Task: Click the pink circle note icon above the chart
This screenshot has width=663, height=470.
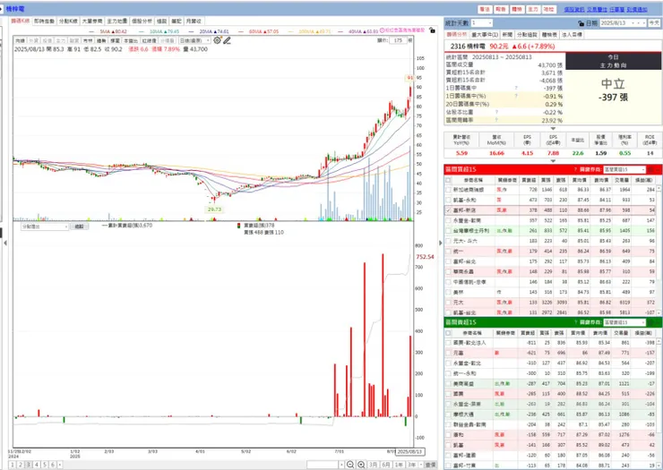Action: (382, 30)
